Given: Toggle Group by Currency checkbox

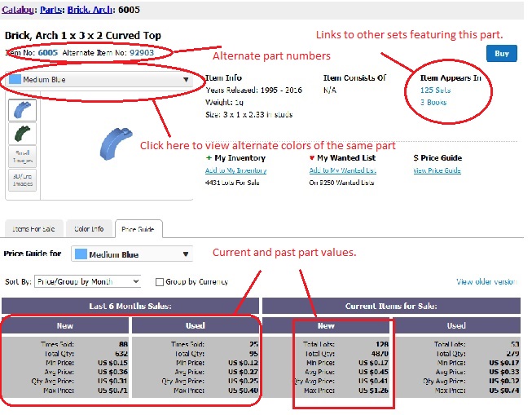Looking at the screenshot, I should 159,282.
